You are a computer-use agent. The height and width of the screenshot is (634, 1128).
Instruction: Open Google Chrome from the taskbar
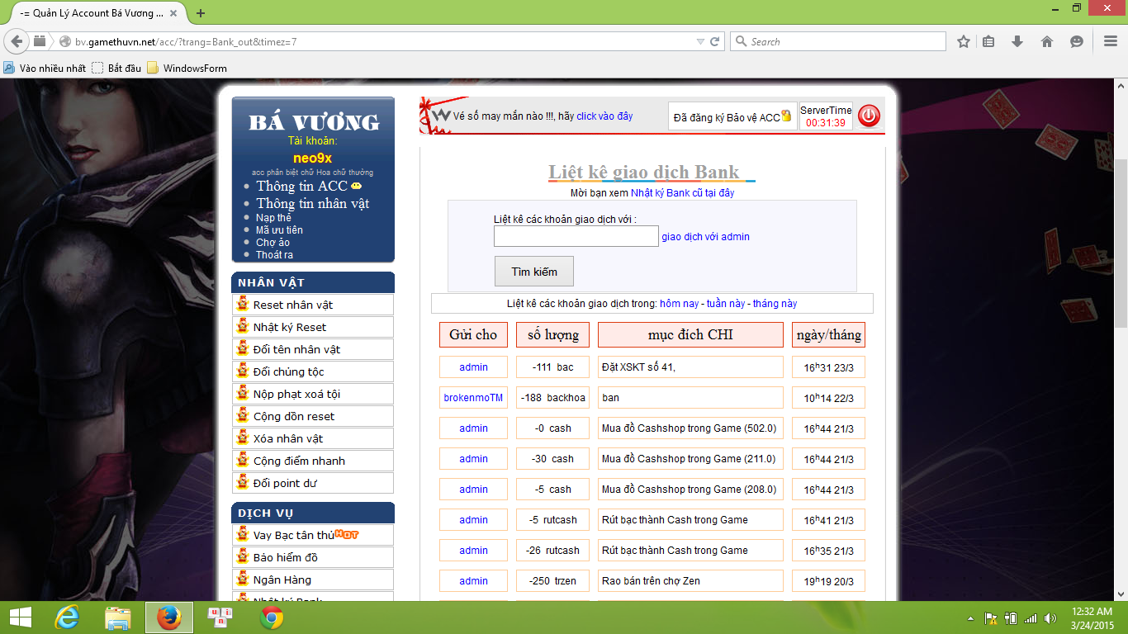pos(272,617)
